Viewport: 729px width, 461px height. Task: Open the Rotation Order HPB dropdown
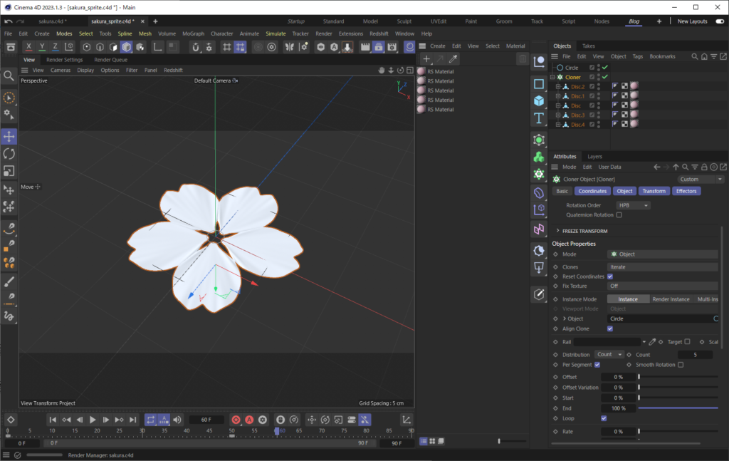pos(632,204)
